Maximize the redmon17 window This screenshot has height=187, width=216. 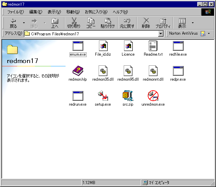click(205, 4)
